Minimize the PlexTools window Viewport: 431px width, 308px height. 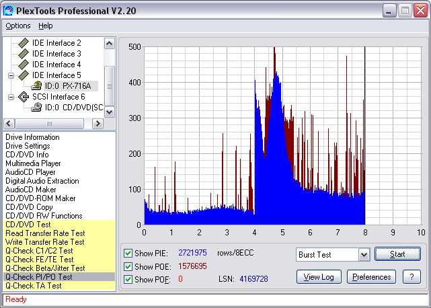(x=389, y=11)
